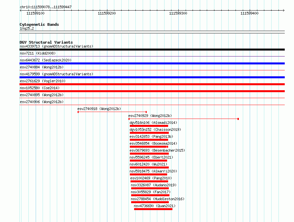Click ruler position 111599300
The width and height of the screenshot is (294, 222).
[178, 13]
